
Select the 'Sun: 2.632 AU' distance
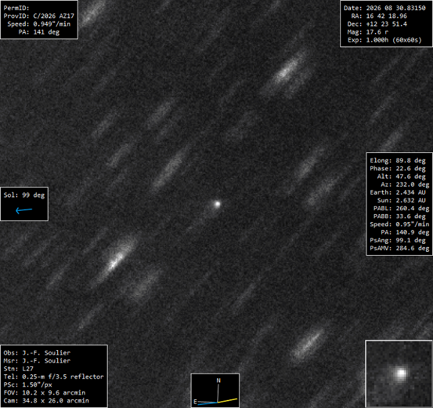[x=401, y=200]
